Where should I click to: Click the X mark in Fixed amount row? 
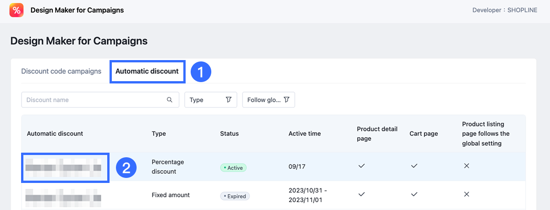click(x=467, y=194)
